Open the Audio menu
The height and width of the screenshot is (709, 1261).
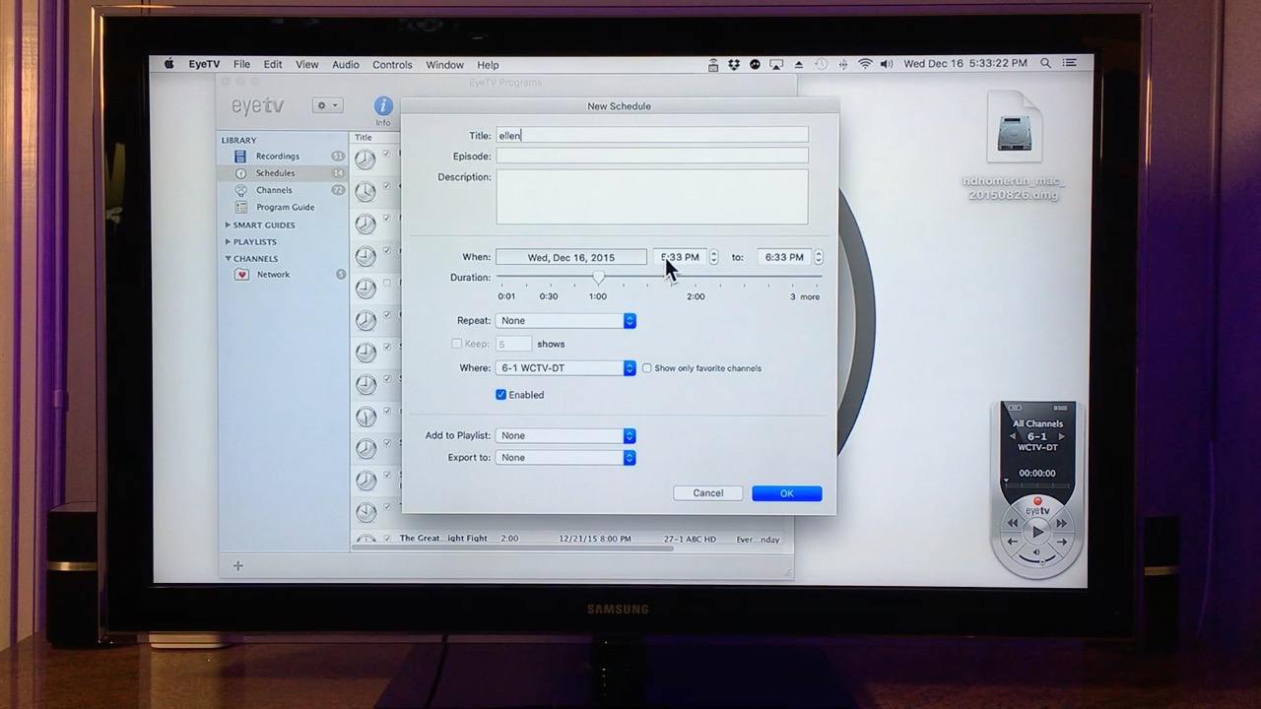(346, 64)
